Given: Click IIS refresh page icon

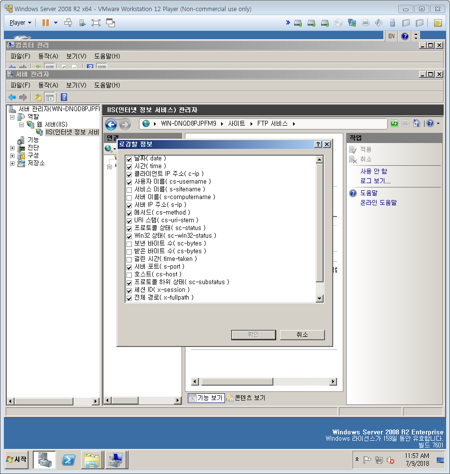Looking at the screenshot, I should click(x=394, y=123).
